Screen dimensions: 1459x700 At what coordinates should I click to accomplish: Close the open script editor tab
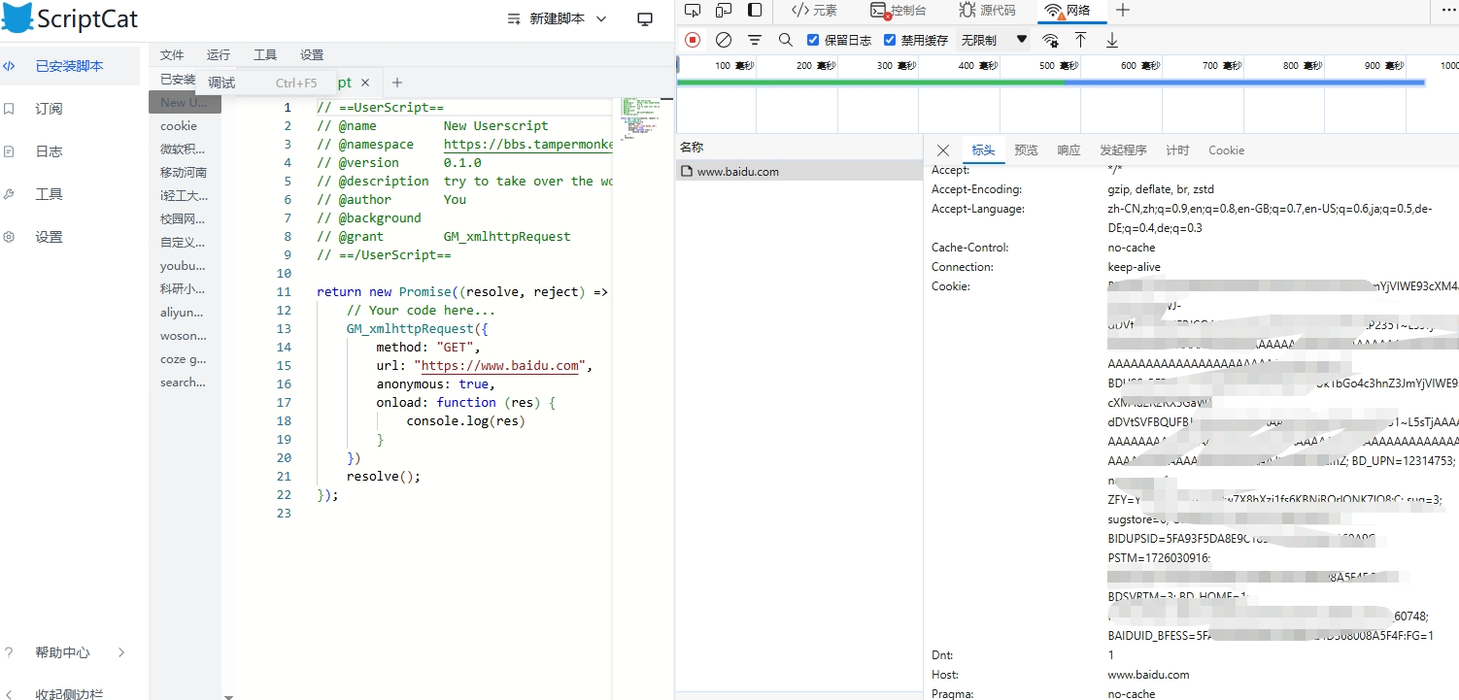[365, 83]
